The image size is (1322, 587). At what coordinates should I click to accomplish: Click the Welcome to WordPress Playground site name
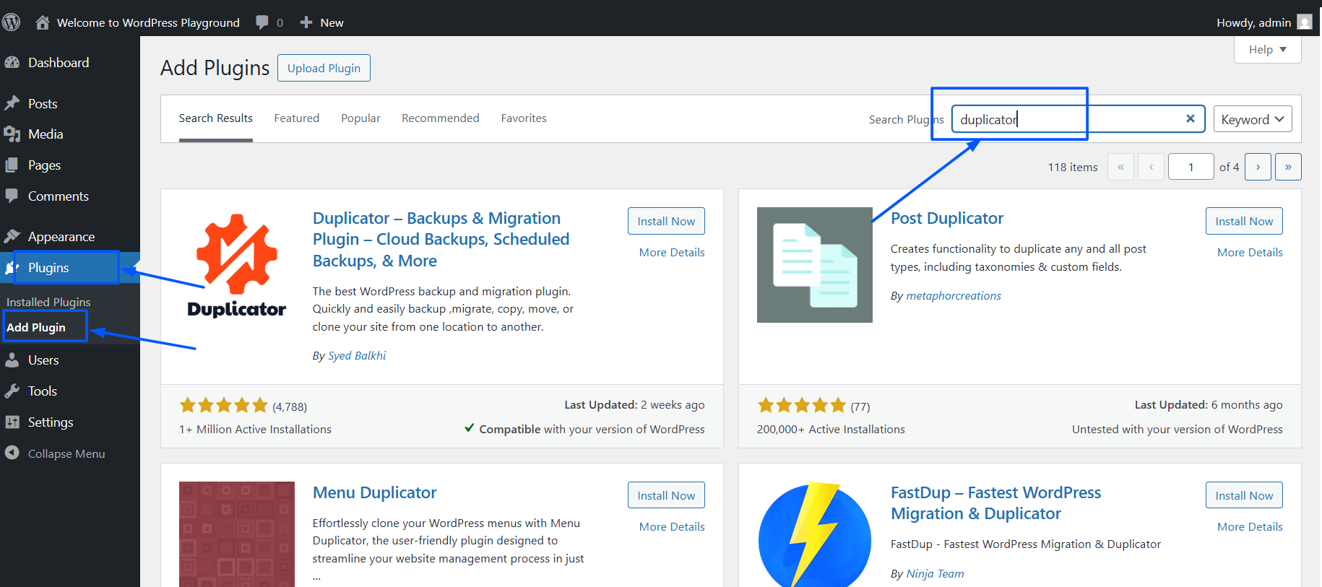click(x=148, y=22)
